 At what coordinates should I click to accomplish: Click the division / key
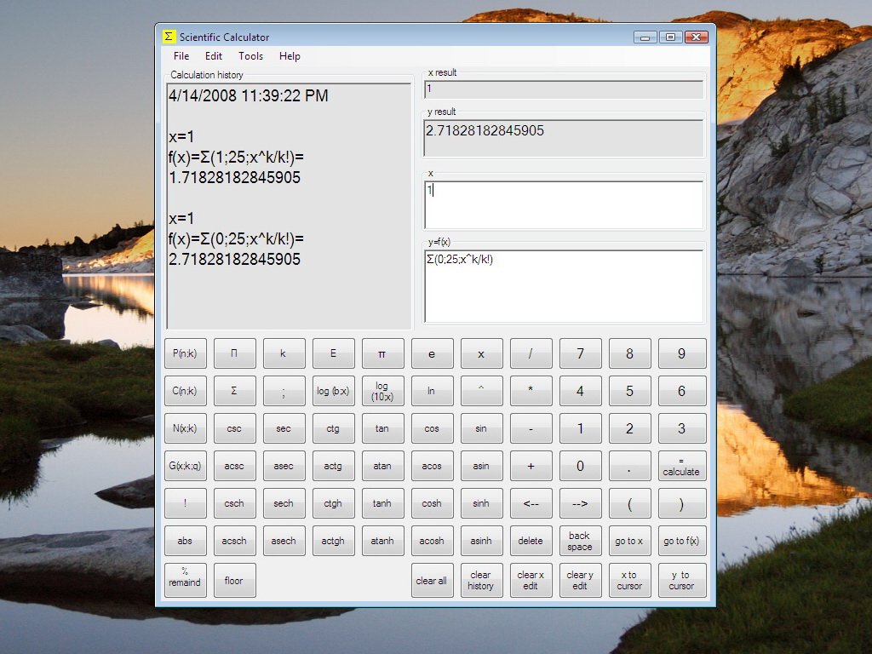coord(531,353)
